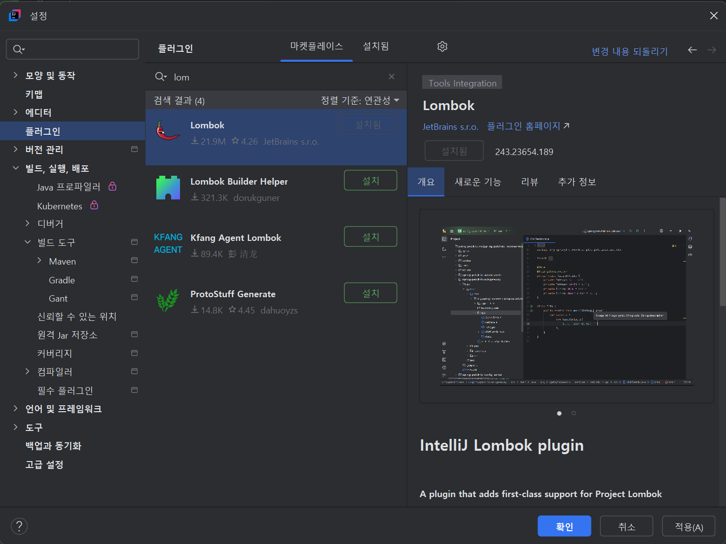Click the plugin search field containing lom
Image resolution: width=726 pixels, height=544 pixels.
[276, 77]
